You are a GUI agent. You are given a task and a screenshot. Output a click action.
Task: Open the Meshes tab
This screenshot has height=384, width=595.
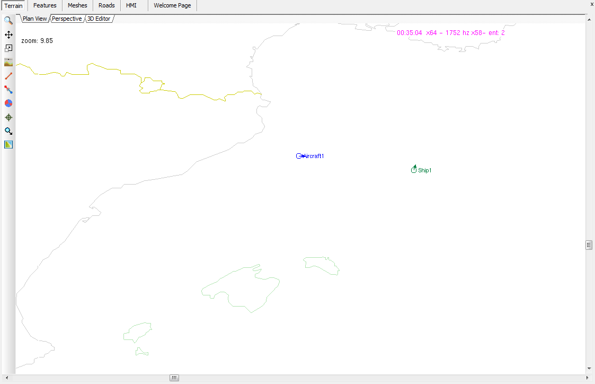(77, 6)
